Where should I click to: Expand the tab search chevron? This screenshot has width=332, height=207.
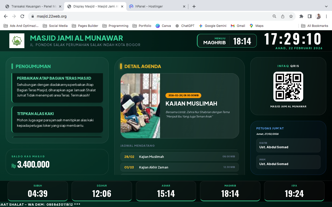coord(326,6)
